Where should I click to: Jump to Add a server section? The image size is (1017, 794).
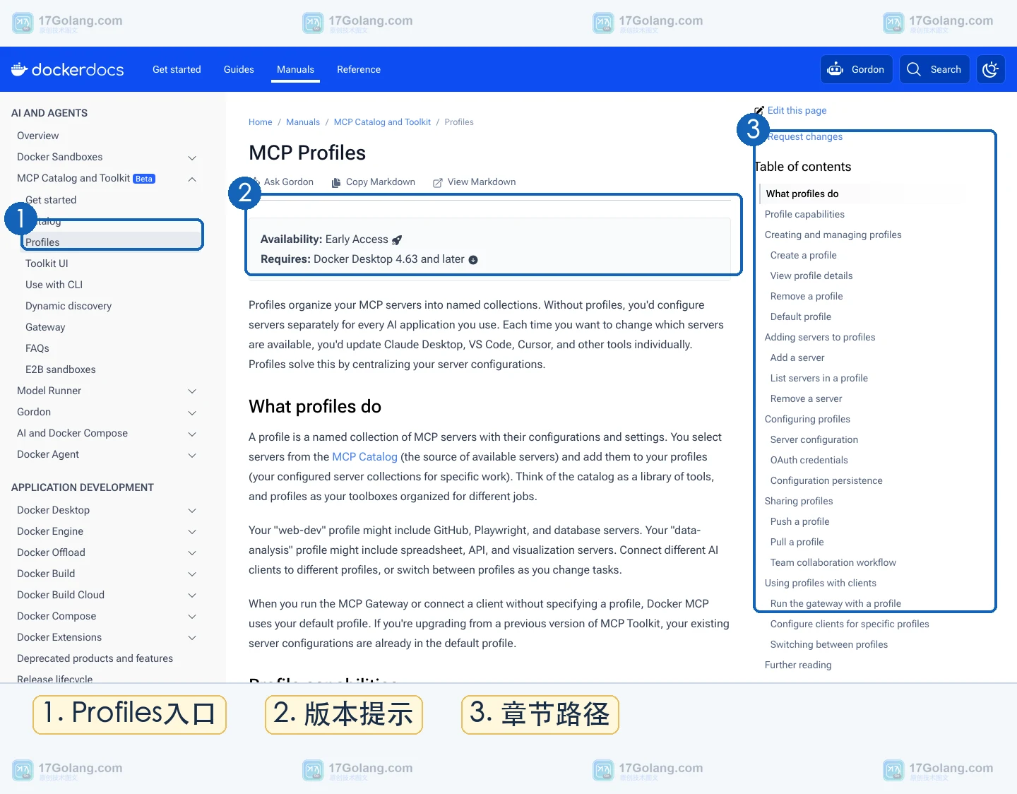point(797,357)
